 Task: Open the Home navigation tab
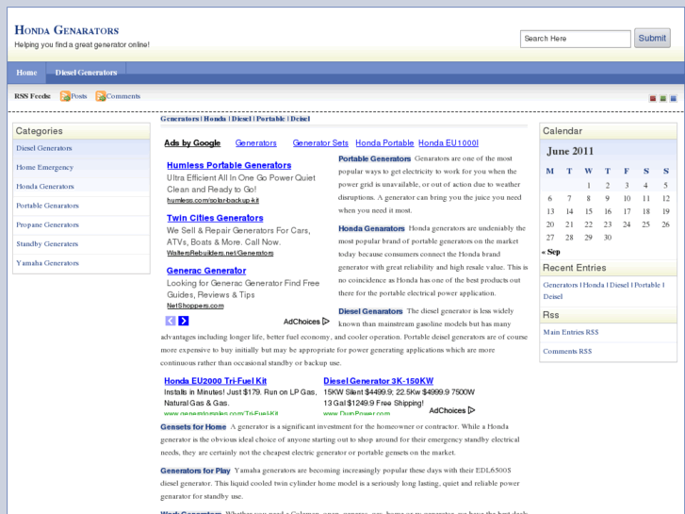(26, 73)
